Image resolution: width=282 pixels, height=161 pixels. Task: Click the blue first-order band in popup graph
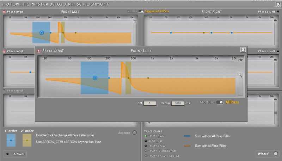[94, 78]
